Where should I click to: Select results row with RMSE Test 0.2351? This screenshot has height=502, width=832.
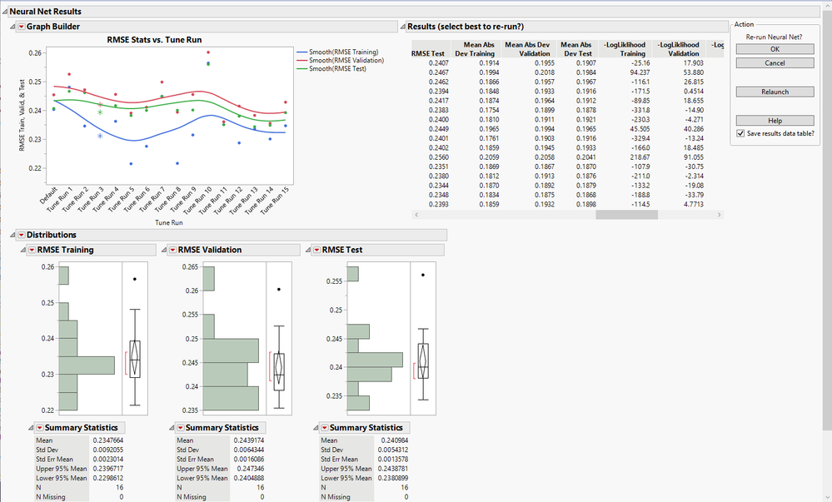[567, 167]
